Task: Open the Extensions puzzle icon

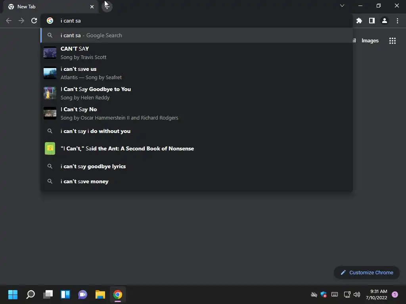Action: [359, 21]
